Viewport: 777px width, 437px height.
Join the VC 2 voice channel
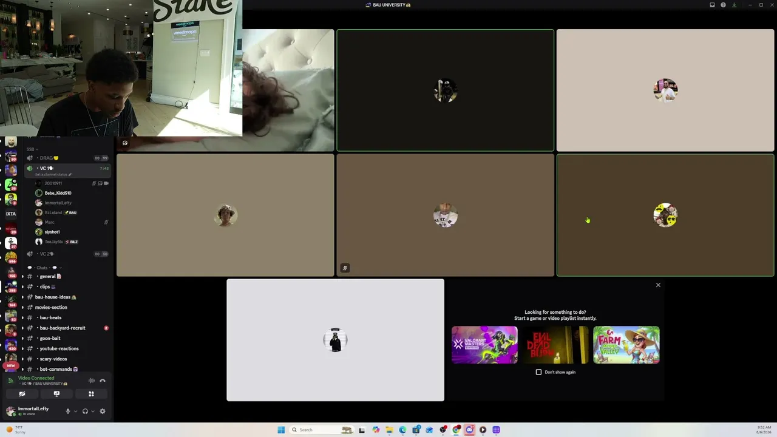(x=67, y=254)
